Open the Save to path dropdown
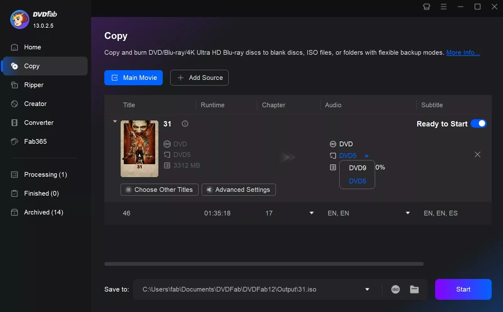503x312 pixels. tap(367, 289)
